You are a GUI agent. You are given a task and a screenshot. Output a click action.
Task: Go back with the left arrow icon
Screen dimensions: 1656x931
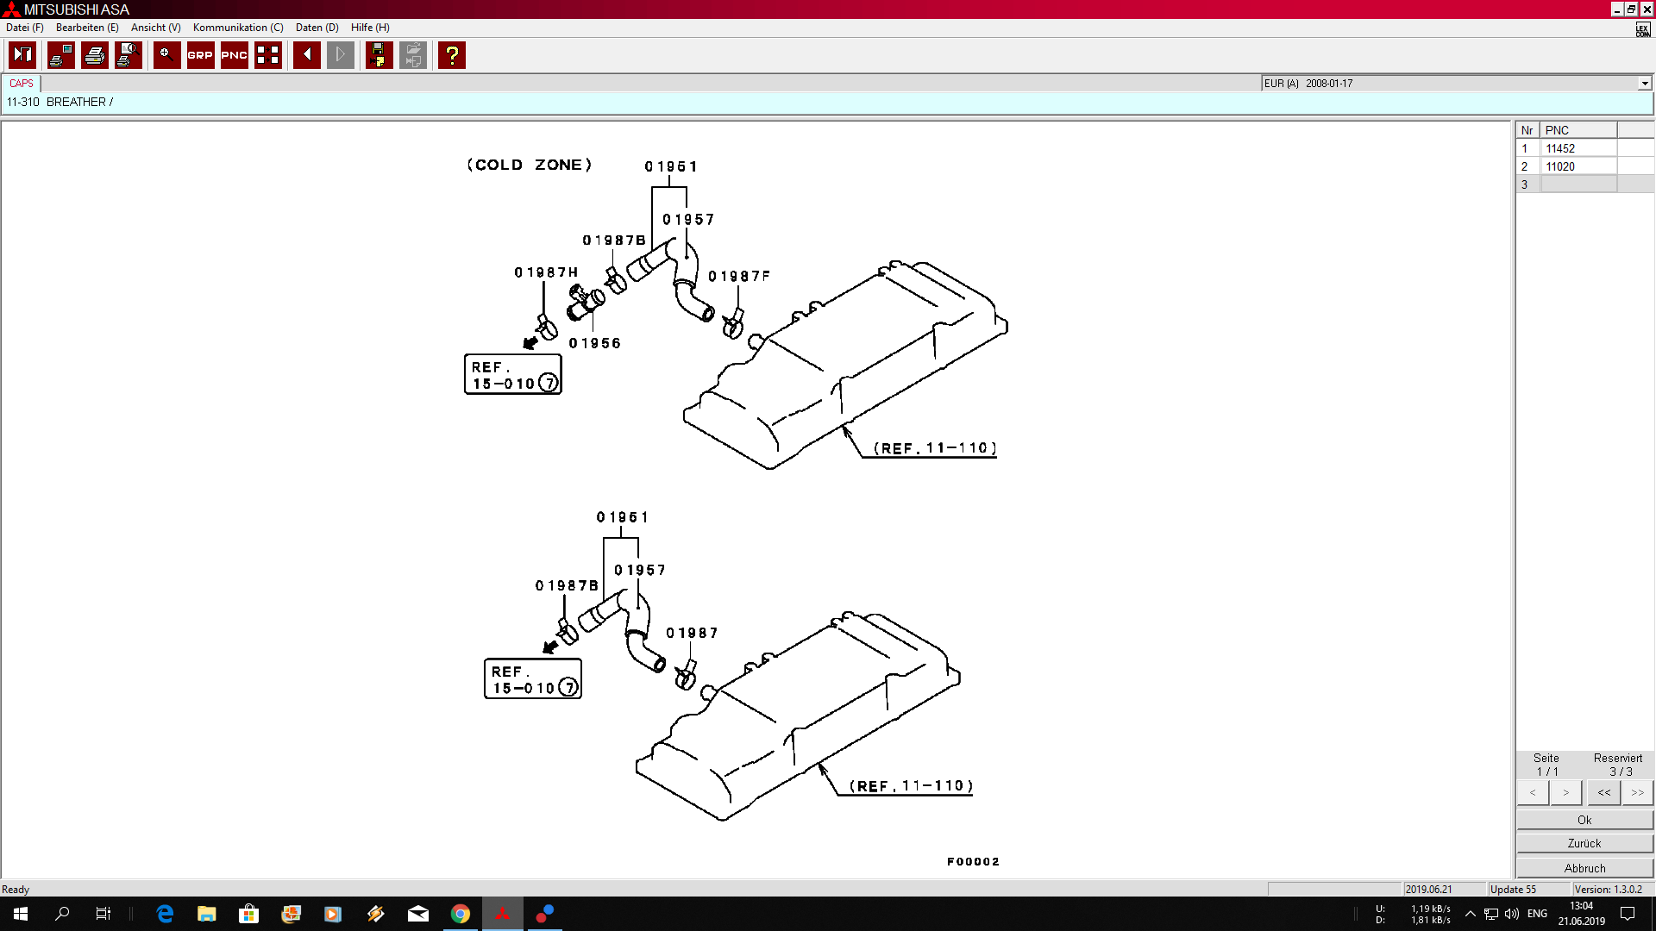point(307,55)
